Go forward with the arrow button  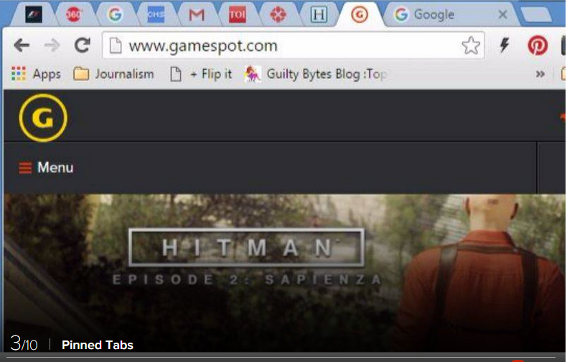(x=52, y=46)
